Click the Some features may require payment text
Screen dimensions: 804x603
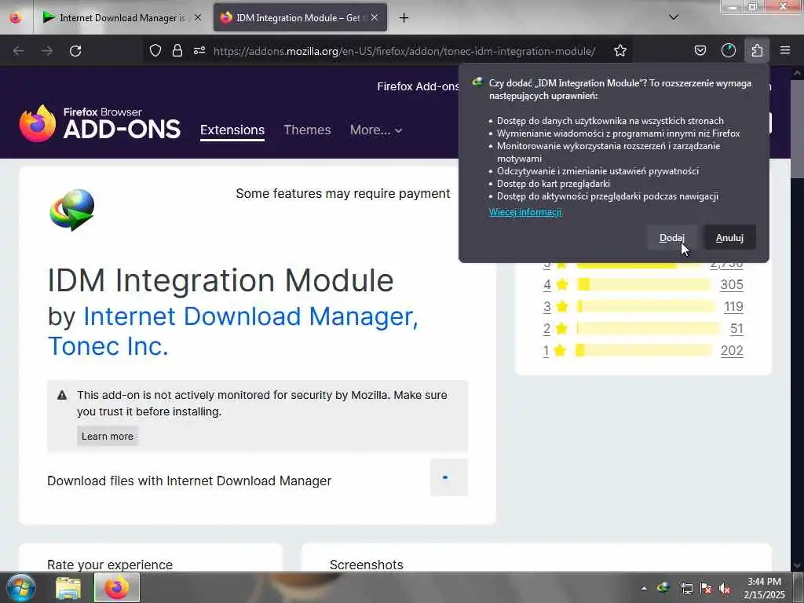point(343,193)
